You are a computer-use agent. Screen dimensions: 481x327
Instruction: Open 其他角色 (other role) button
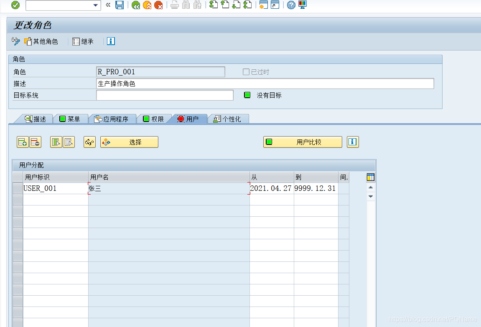click(41, 41)
